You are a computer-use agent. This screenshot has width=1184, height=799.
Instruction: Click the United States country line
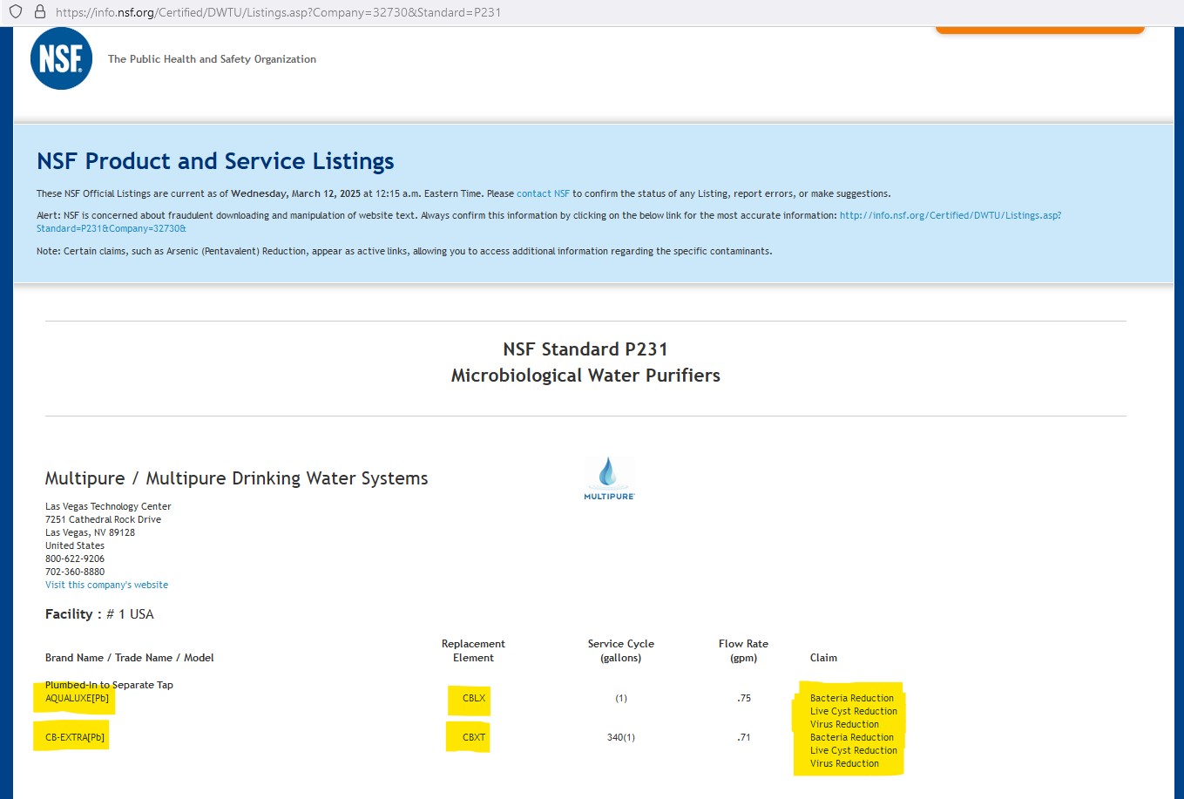[x=75, y=545]
